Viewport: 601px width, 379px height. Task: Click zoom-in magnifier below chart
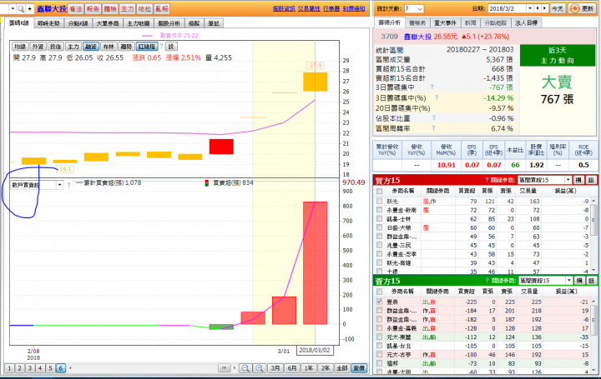pos(260,368)
